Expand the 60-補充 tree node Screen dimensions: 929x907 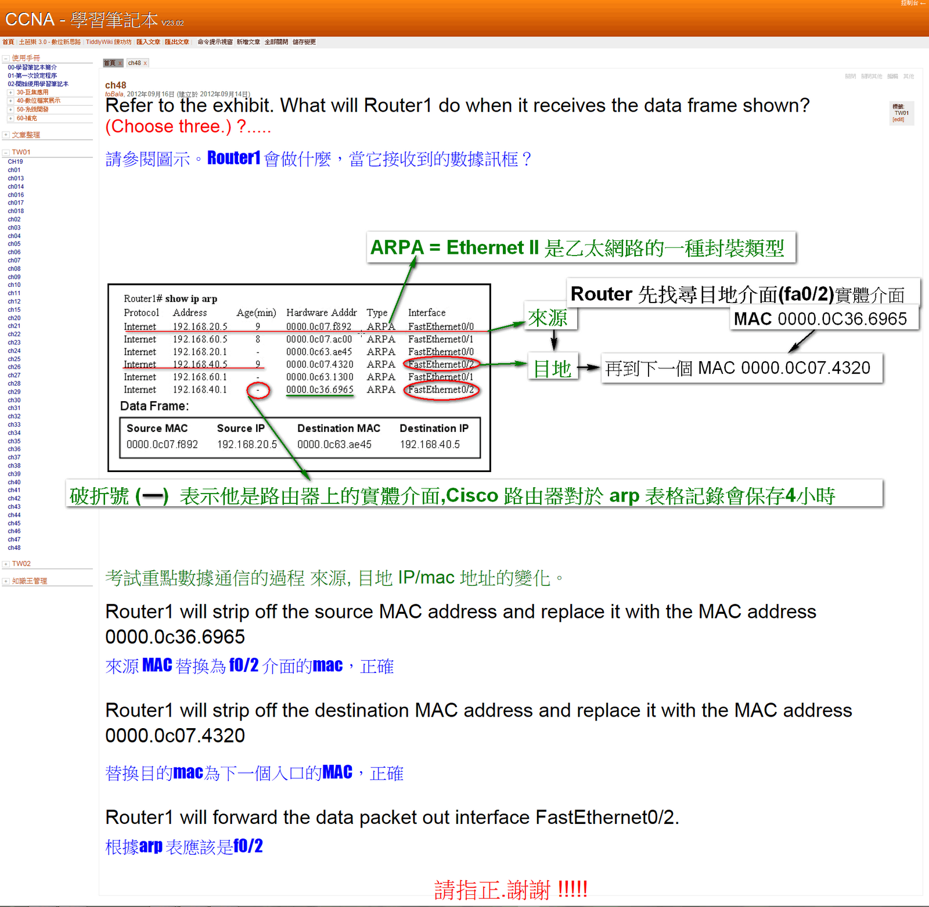[10, 118]
